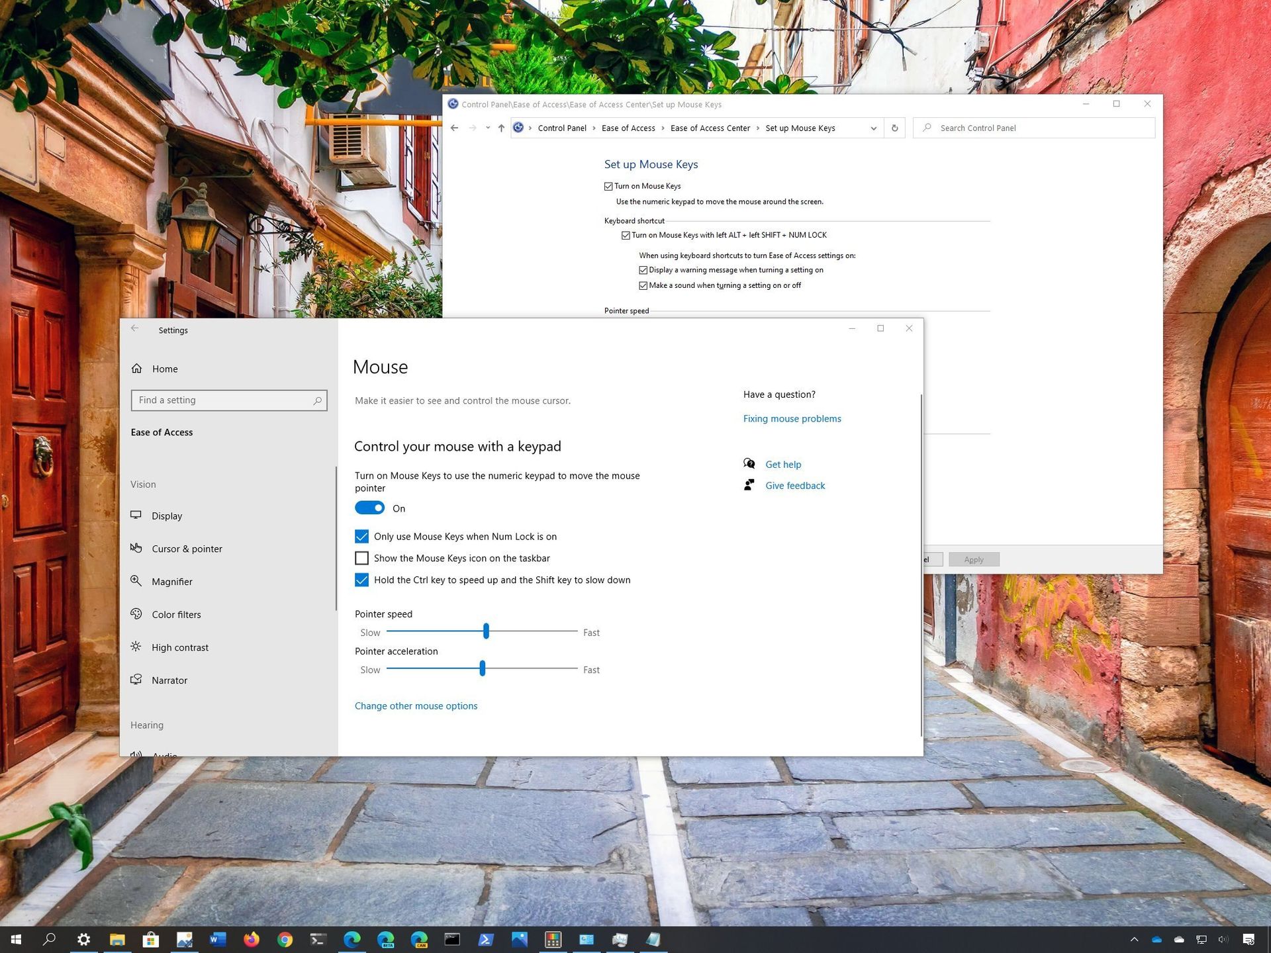
Task: Select the High contrast option
Action: click(179, 647)
